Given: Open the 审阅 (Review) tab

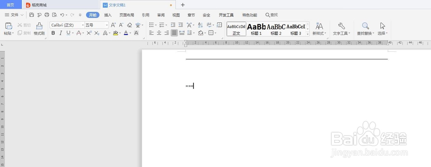Looking at the screenshot, I should tap(161, 15).
